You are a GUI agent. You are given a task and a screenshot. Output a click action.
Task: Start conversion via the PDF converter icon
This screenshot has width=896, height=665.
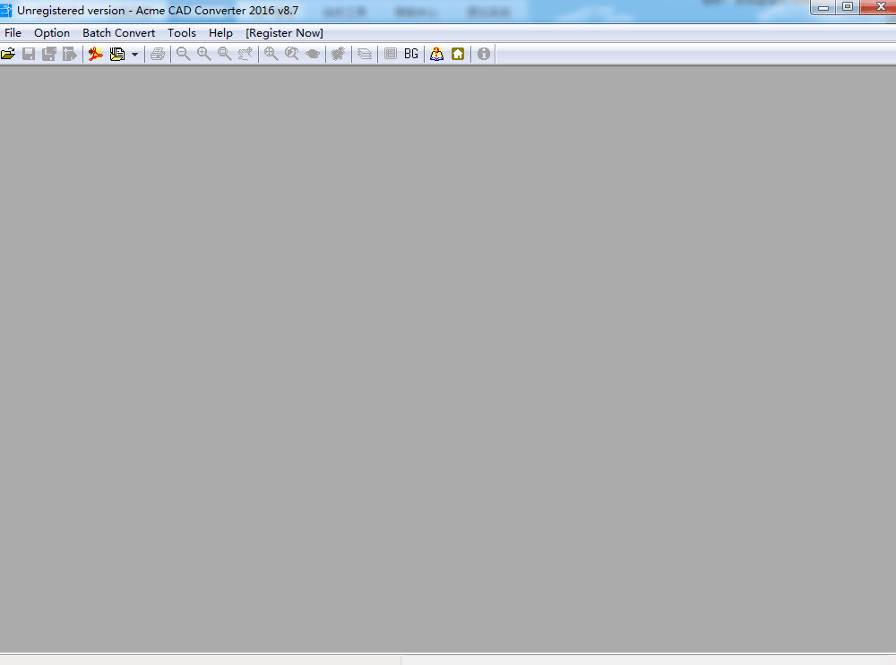95,54
